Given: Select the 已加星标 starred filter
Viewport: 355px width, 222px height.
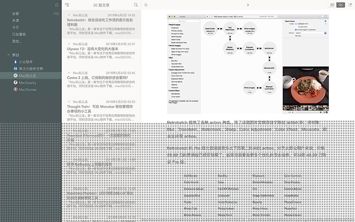Looking at the screenshot, I should (19, 34).
